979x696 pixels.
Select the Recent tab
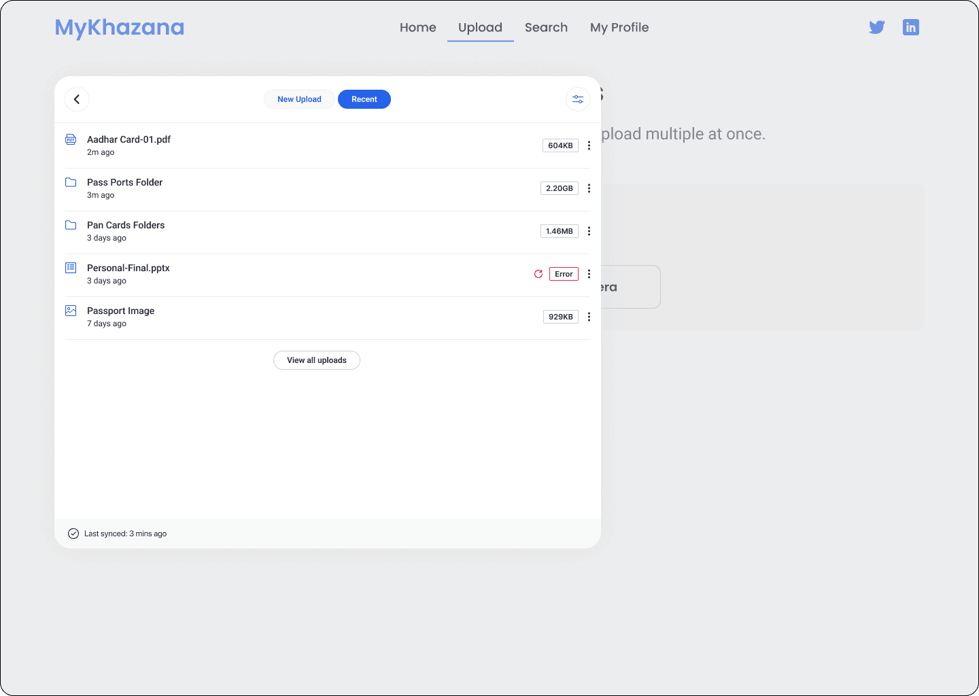tap(364, 99)
